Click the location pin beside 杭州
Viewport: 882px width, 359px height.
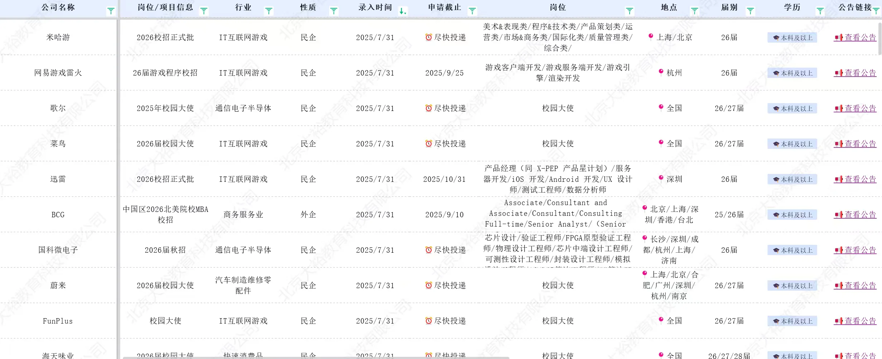click(661, 72)
